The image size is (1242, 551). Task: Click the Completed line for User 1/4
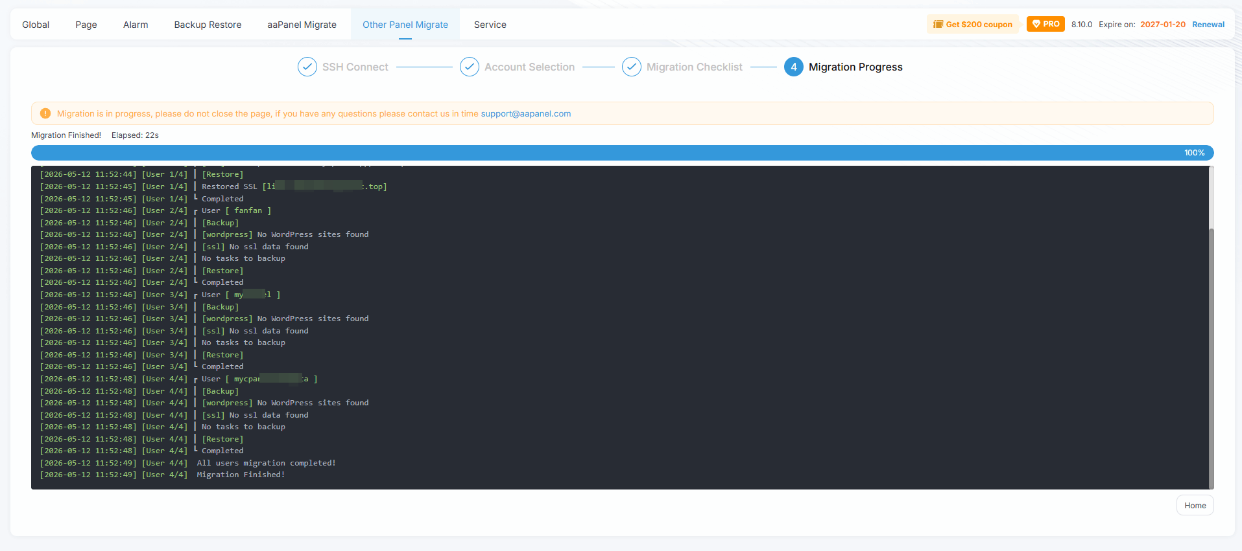(141, 199)
